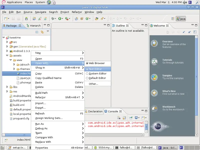Viewport: 200px width, 150px height.
Task: Click the Pin Console icon
Action: (x=131, y=118)
